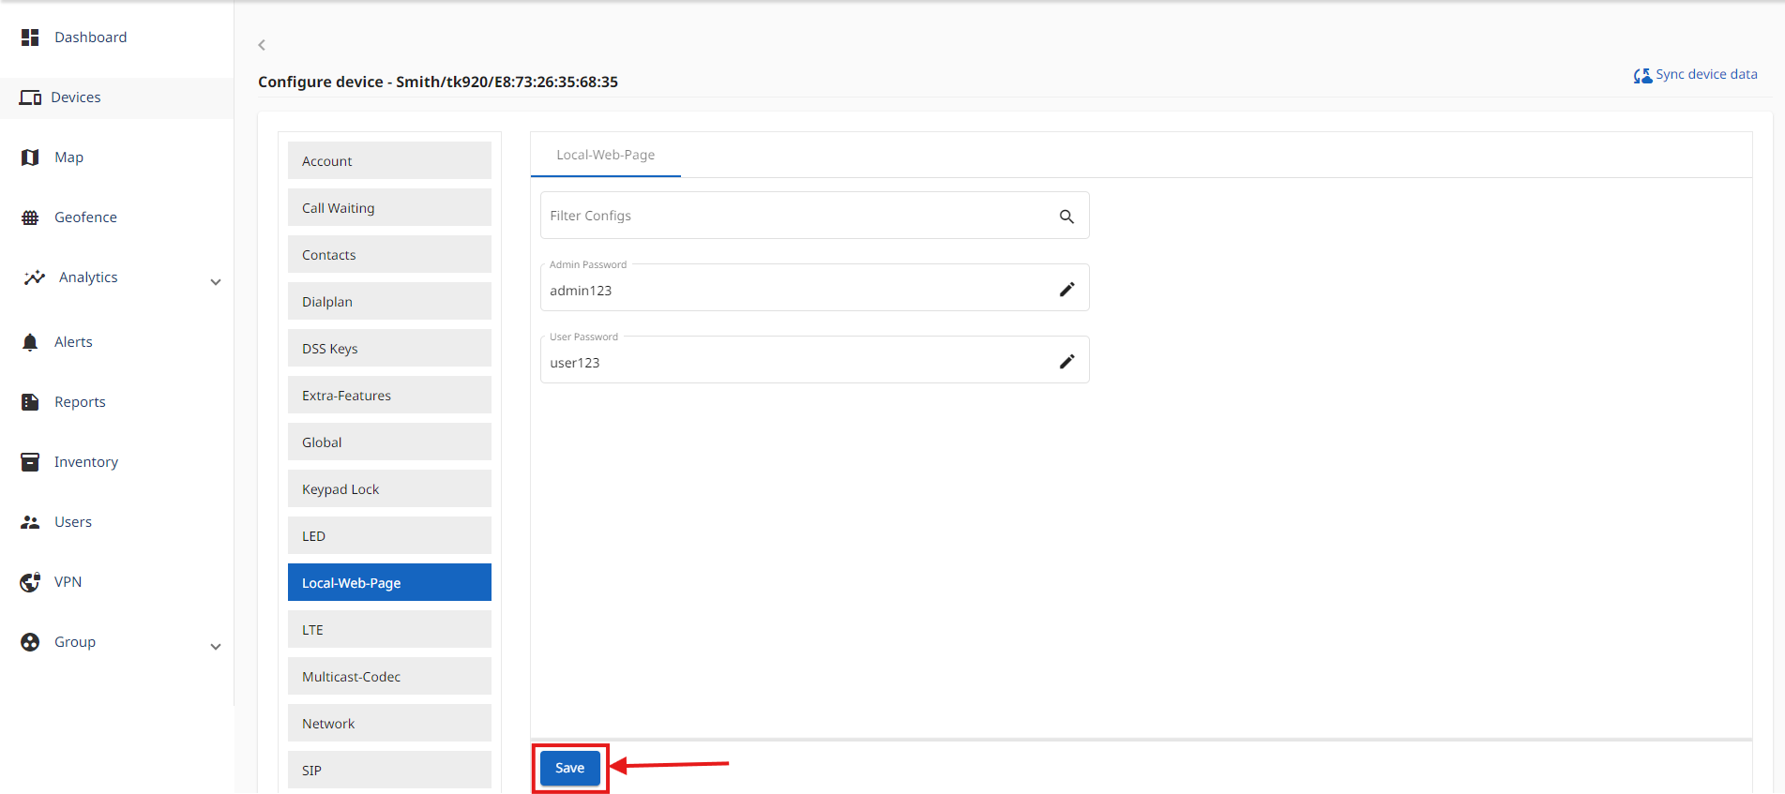Click the Save button
Image resolution: width=1785 pixels, height=794 pixels.
570,768
